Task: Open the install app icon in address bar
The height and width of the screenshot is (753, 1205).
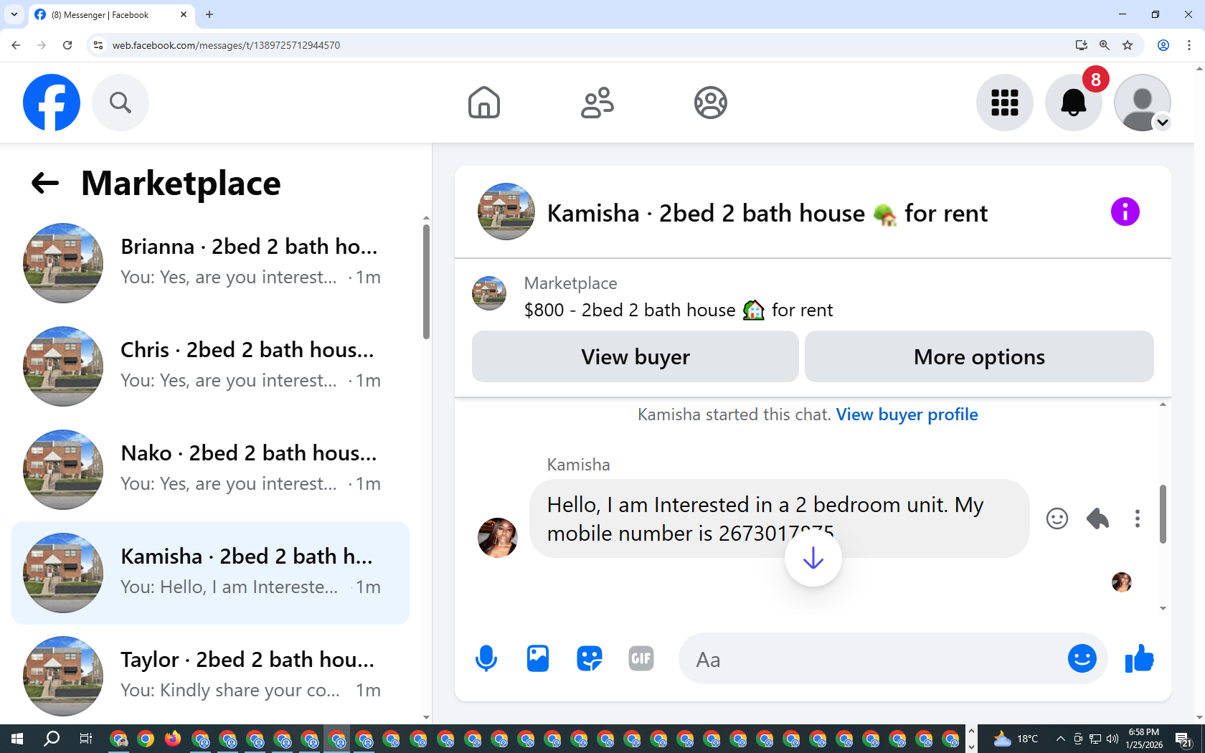Action: [1082, 45]
